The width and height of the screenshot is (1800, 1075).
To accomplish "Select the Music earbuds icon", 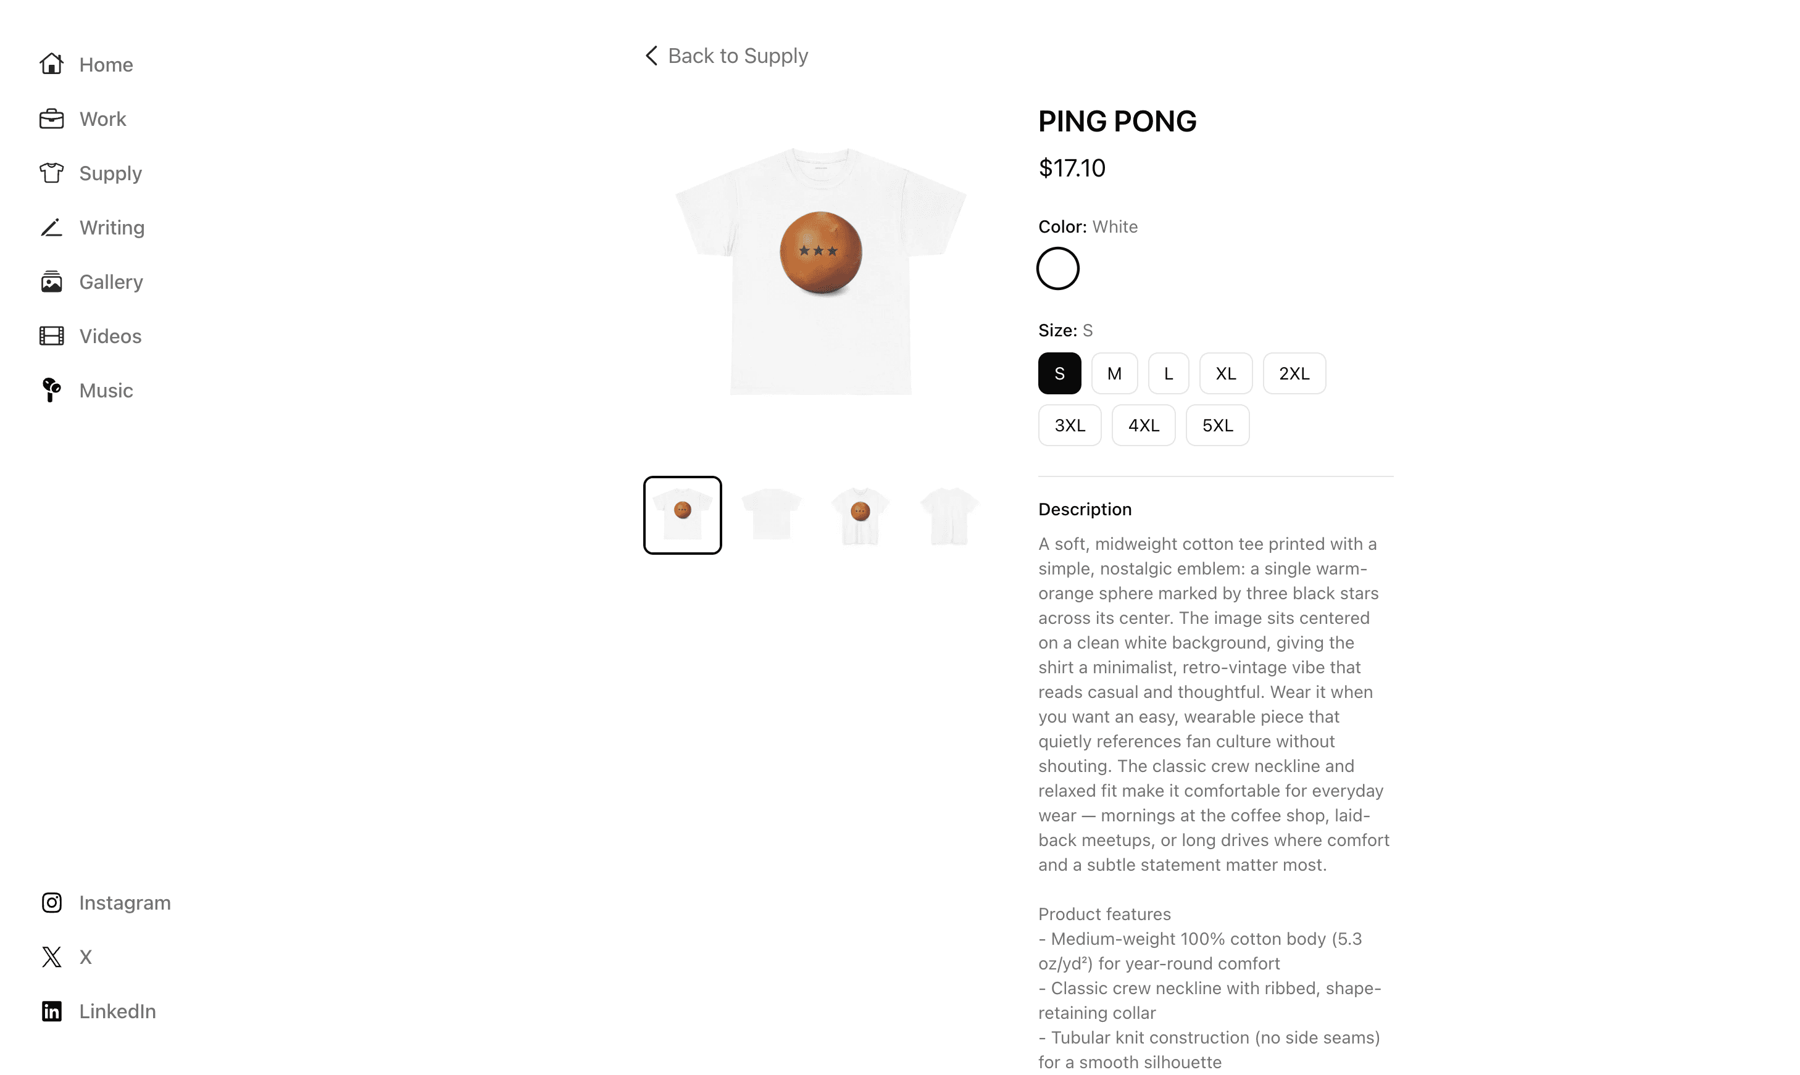I will point(51,390).
